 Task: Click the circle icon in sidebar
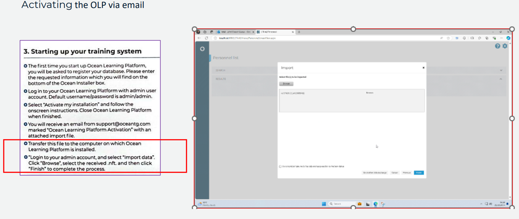(202, 49)
